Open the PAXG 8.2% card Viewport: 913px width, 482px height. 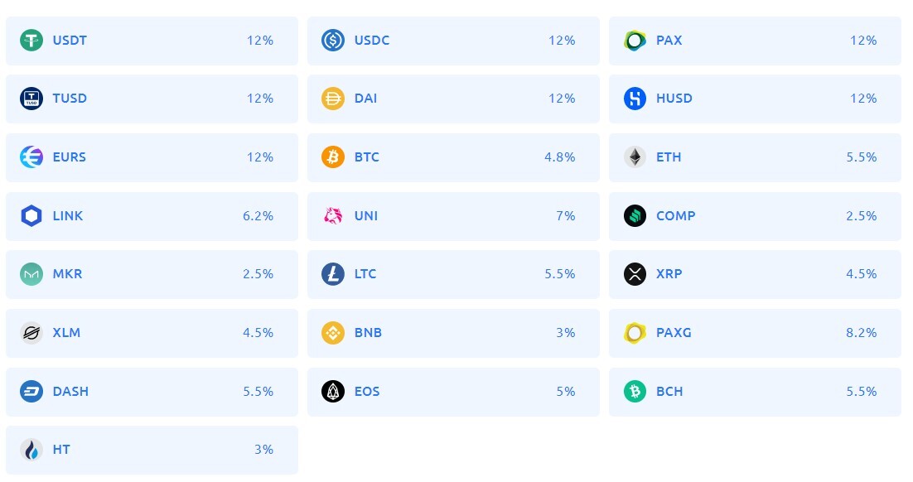click(755, 333)
